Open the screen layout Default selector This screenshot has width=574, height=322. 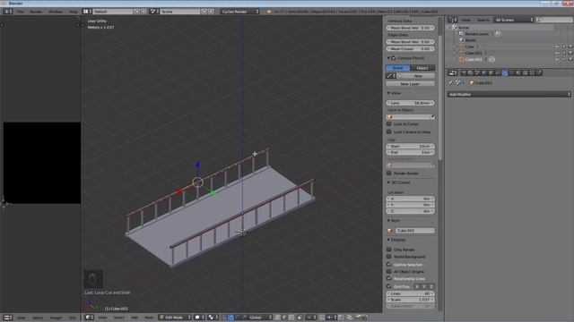tap(112, 12)
